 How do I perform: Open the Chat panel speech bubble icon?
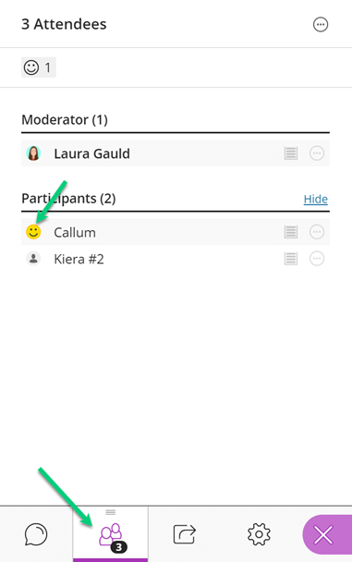(x=36, y=534)
